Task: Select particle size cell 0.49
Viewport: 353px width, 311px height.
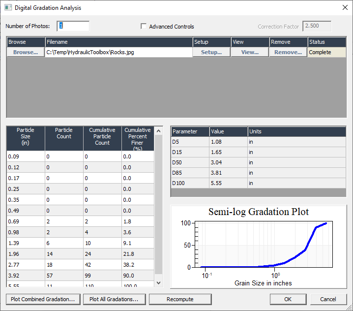Action: point(26,211)
